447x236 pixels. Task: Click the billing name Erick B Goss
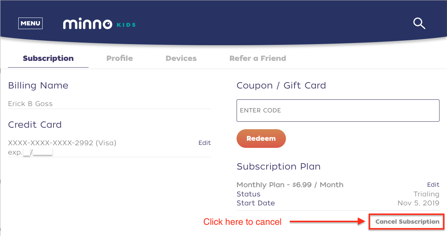pyautogui.click(x=30, y=104)
